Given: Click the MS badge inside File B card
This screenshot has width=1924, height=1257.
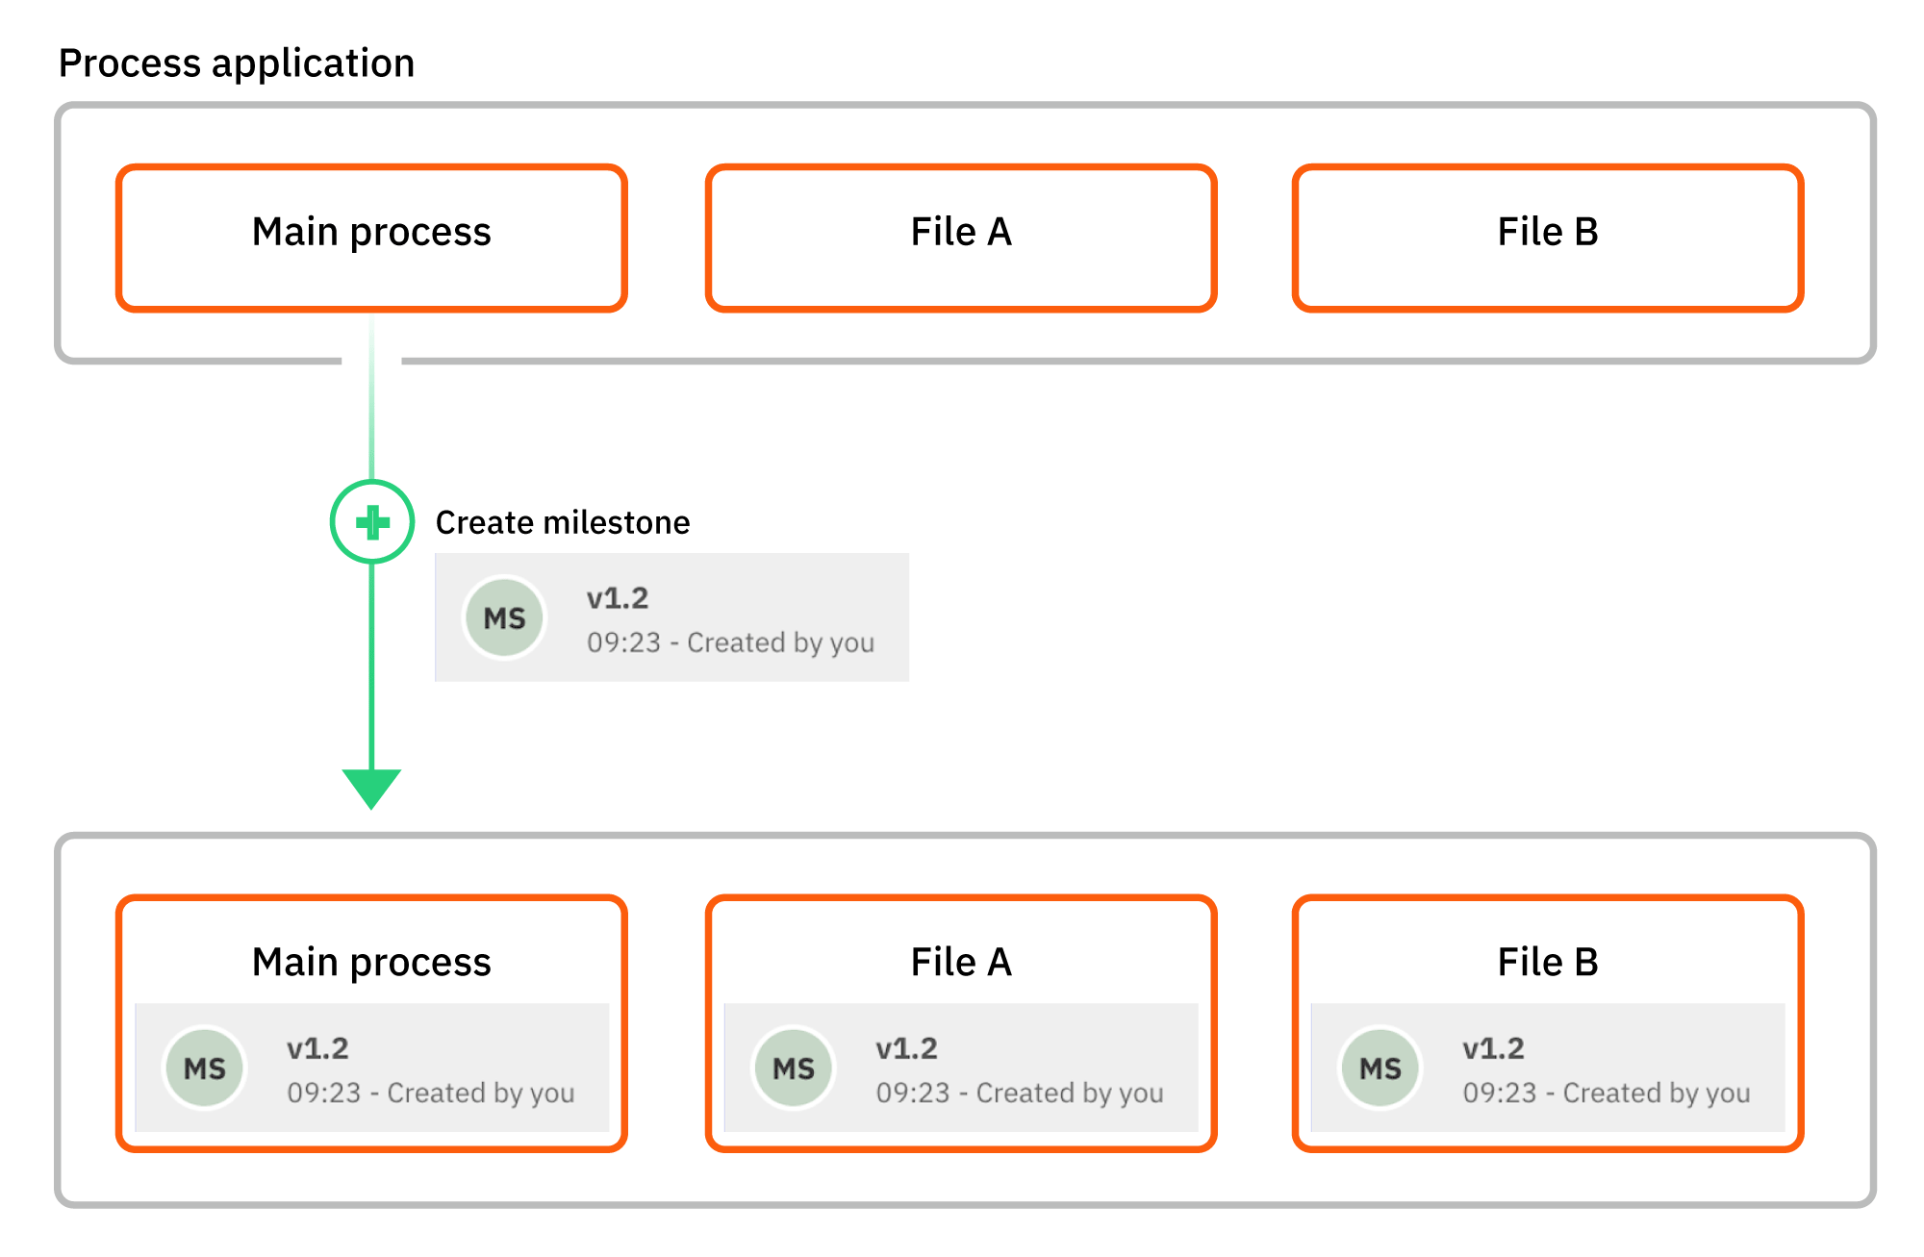Looking at the screenshot, I should tap(1380, 1068).
